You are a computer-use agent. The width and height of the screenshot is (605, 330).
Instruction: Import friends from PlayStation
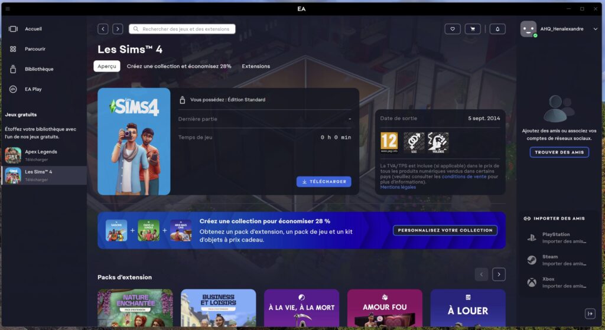pos(557,238)
